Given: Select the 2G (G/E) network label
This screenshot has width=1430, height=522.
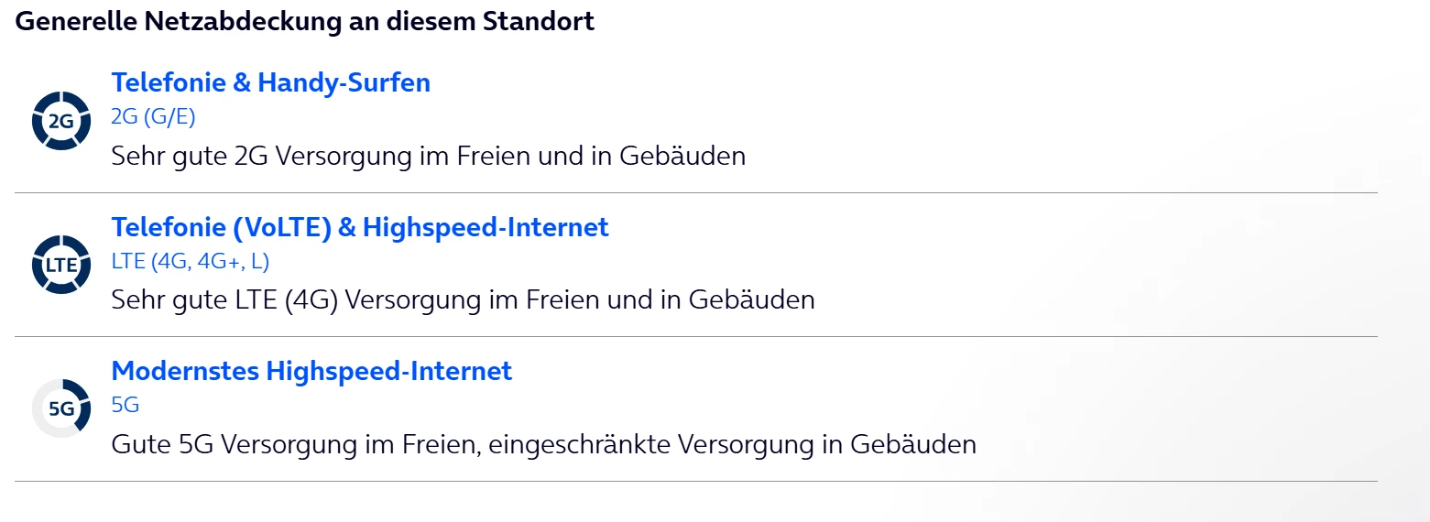Looking at the screenshot, I should [153, 117].
